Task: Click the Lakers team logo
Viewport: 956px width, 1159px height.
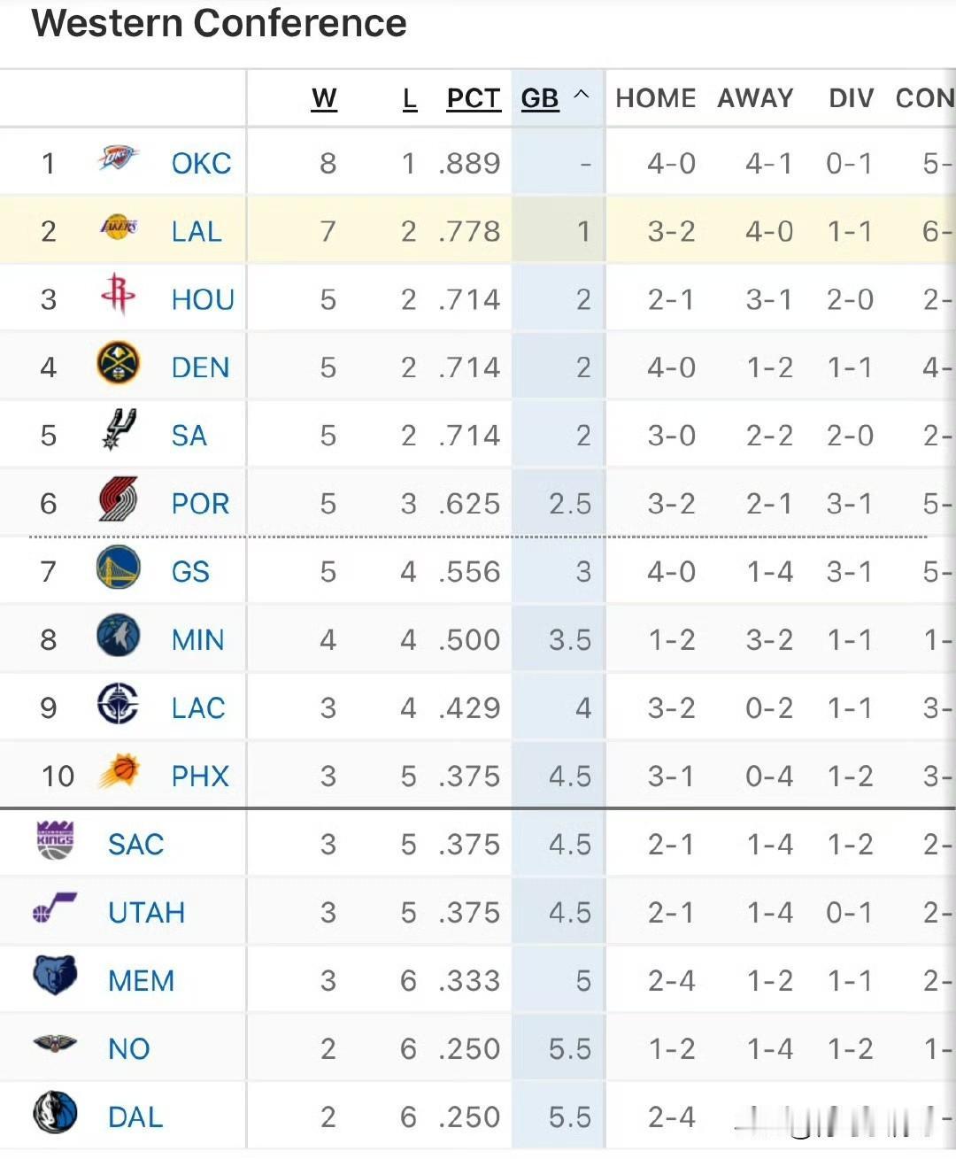Action: point(119,228)
